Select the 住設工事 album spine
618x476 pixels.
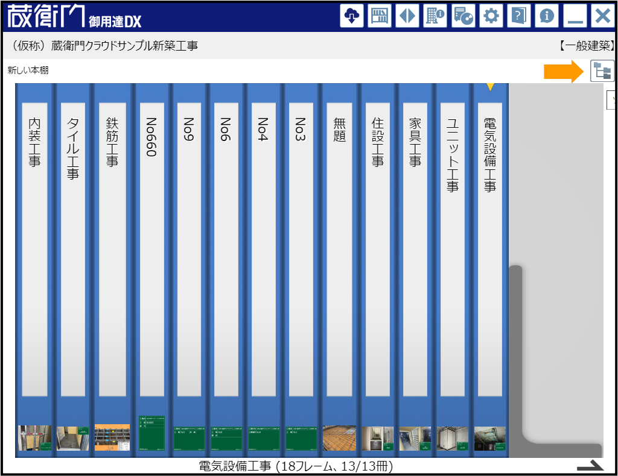[x=377, y=241]
